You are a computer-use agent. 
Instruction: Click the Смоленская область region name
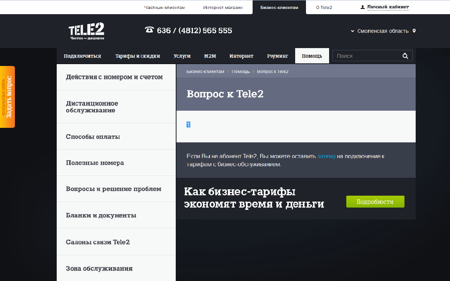pyautogui.click(x=383, y=31)
